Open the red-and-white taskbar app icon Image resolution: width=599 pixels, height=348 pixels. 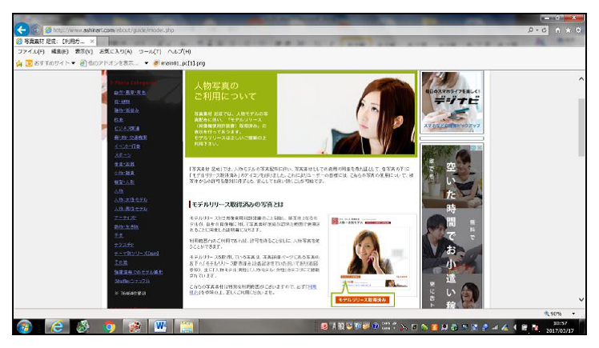pyautogui.click(x=135, y=327)
